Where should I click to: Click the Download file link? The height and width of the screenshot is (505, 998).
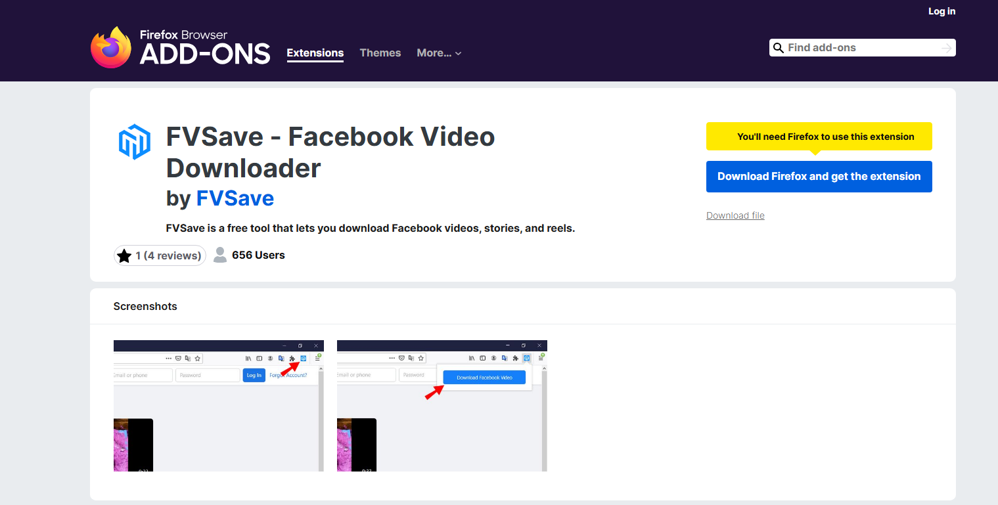click(735, 215)
